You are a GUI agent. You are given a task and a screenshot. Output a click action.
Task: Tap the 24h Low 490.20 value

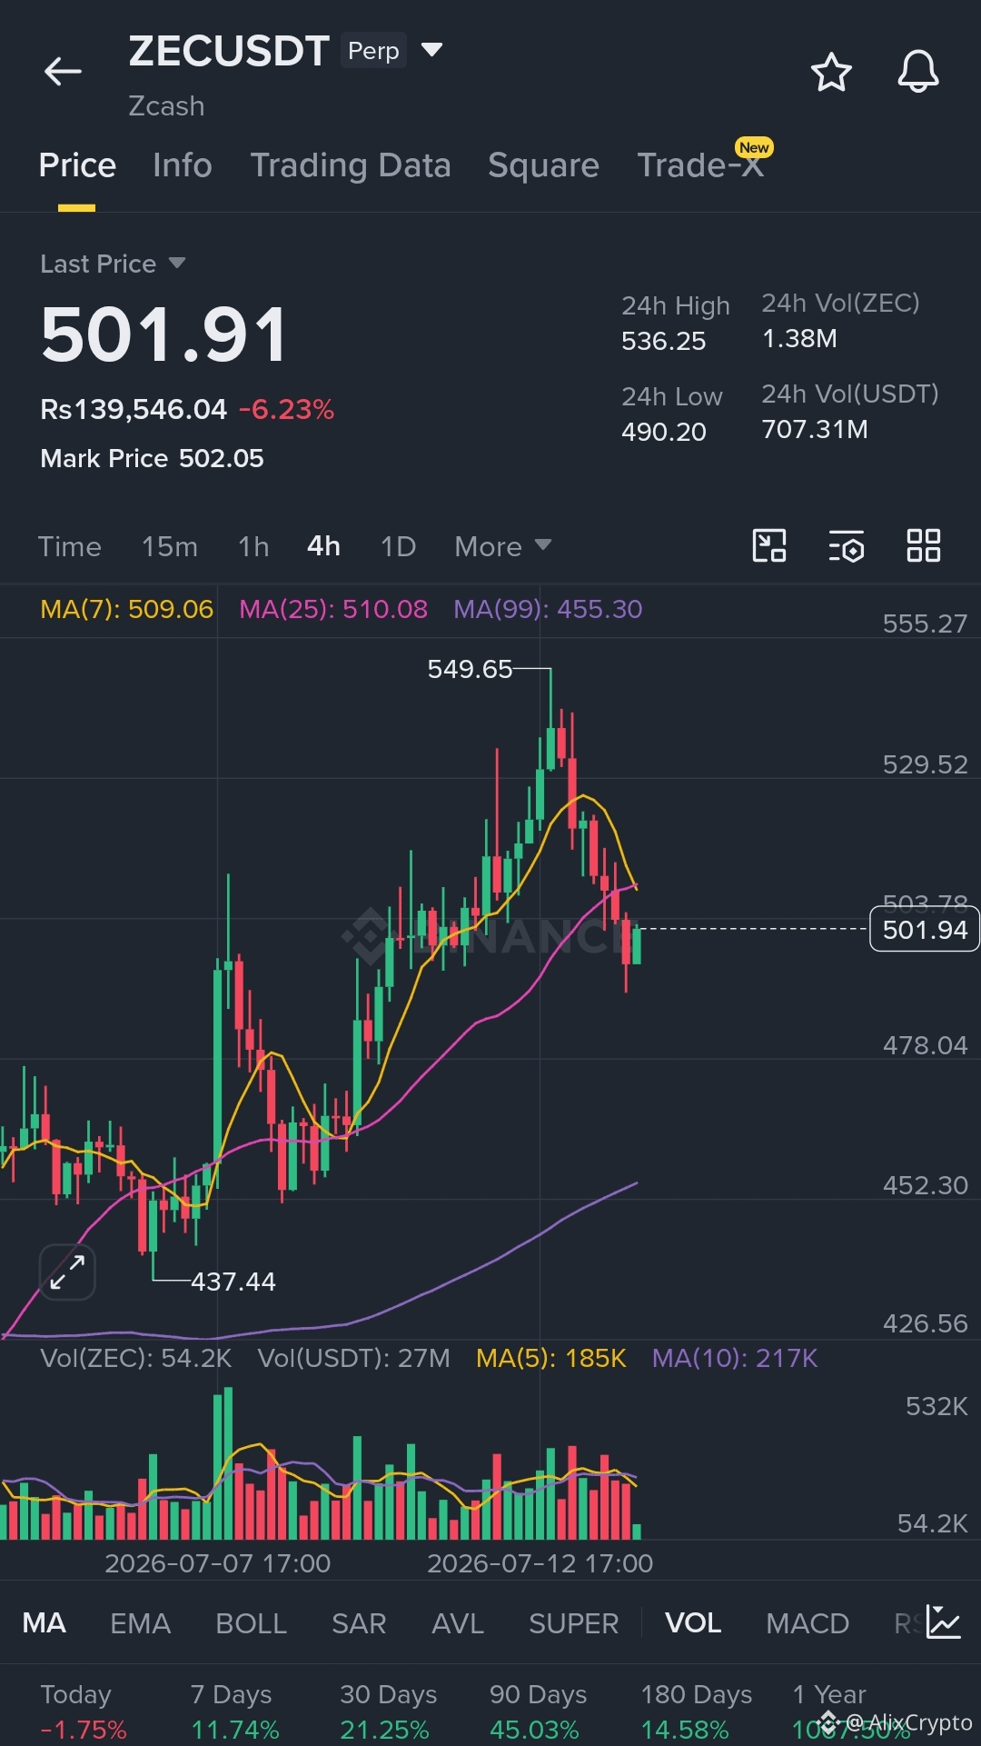pyautogui.click(x=663, y=432)
